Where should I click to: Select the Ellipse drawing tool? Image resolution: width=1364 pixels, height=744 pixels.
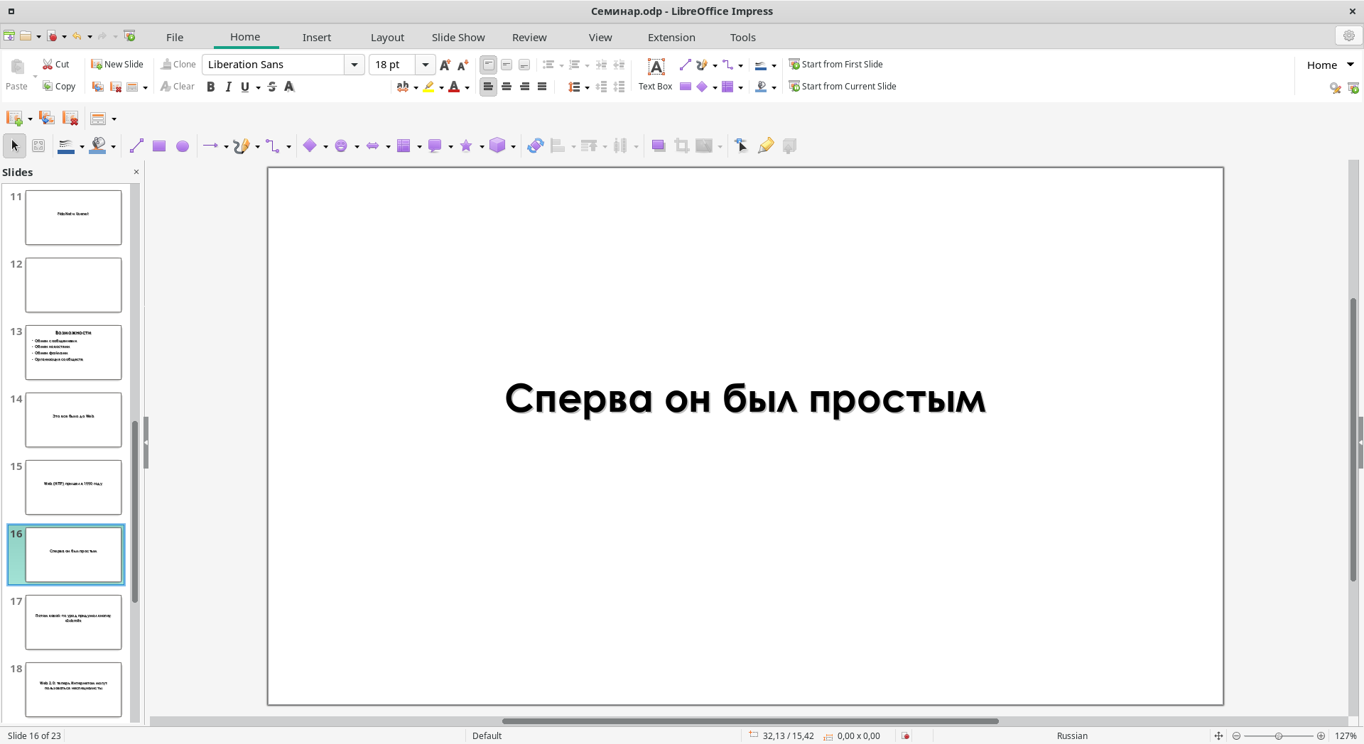tap(183, 146)
